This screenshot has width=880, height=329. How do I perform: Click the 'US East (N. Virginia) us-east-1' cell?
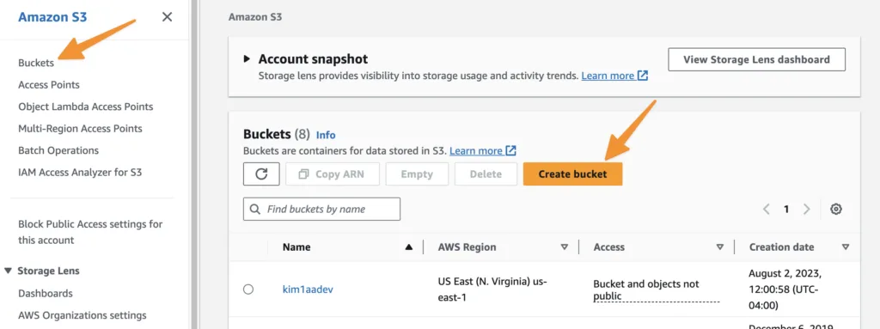[x=492, y=289]
